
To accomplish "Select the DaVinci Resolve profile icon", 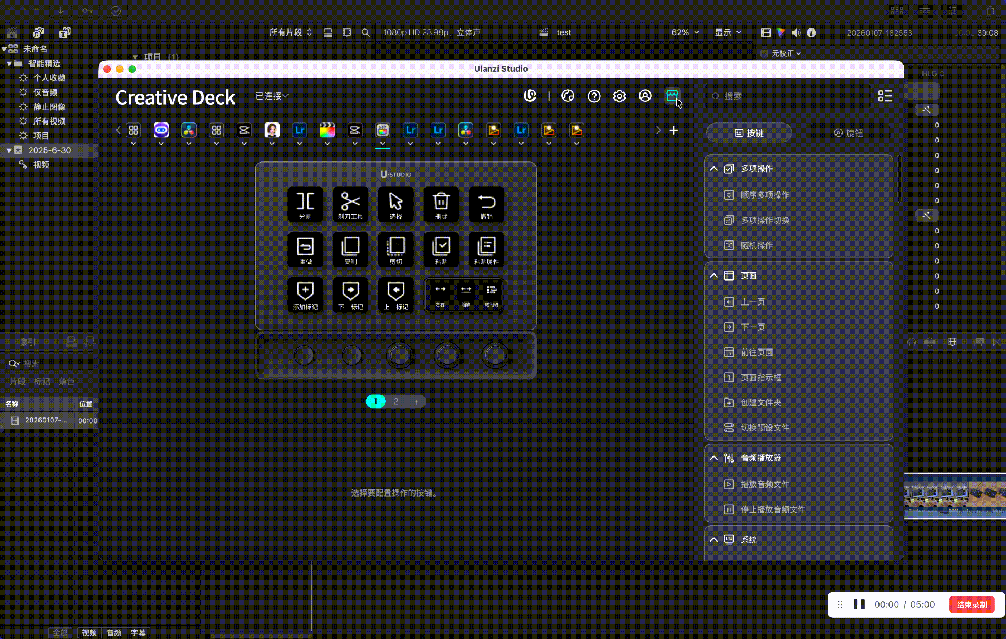I will (x=188, y=130).
